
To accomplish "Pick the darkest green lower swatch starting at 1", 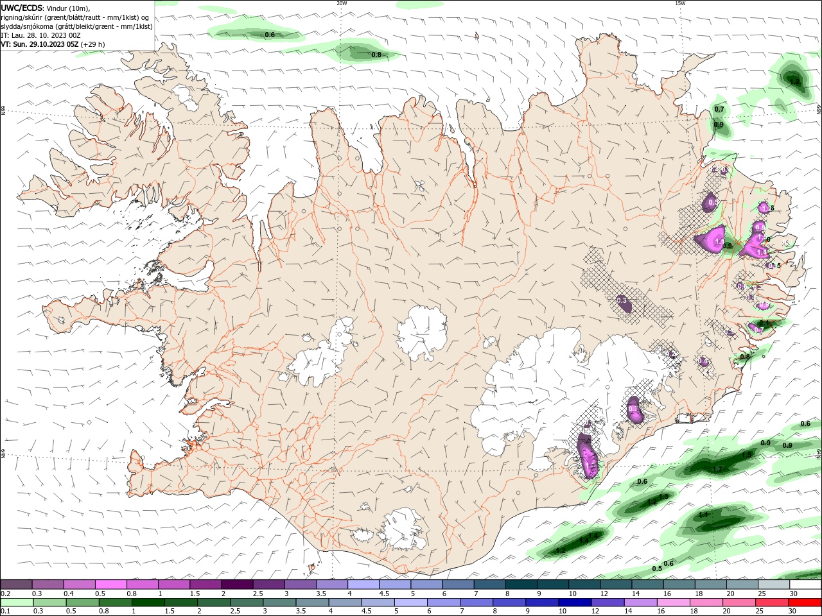I will (148, 603).
